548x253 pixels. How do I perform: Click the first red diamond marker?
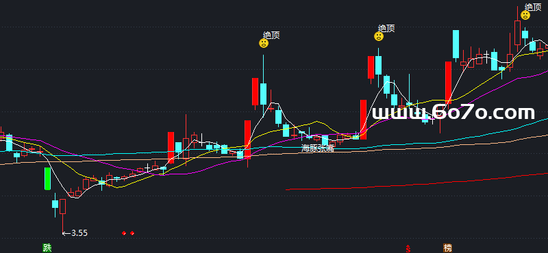(124, 232)
